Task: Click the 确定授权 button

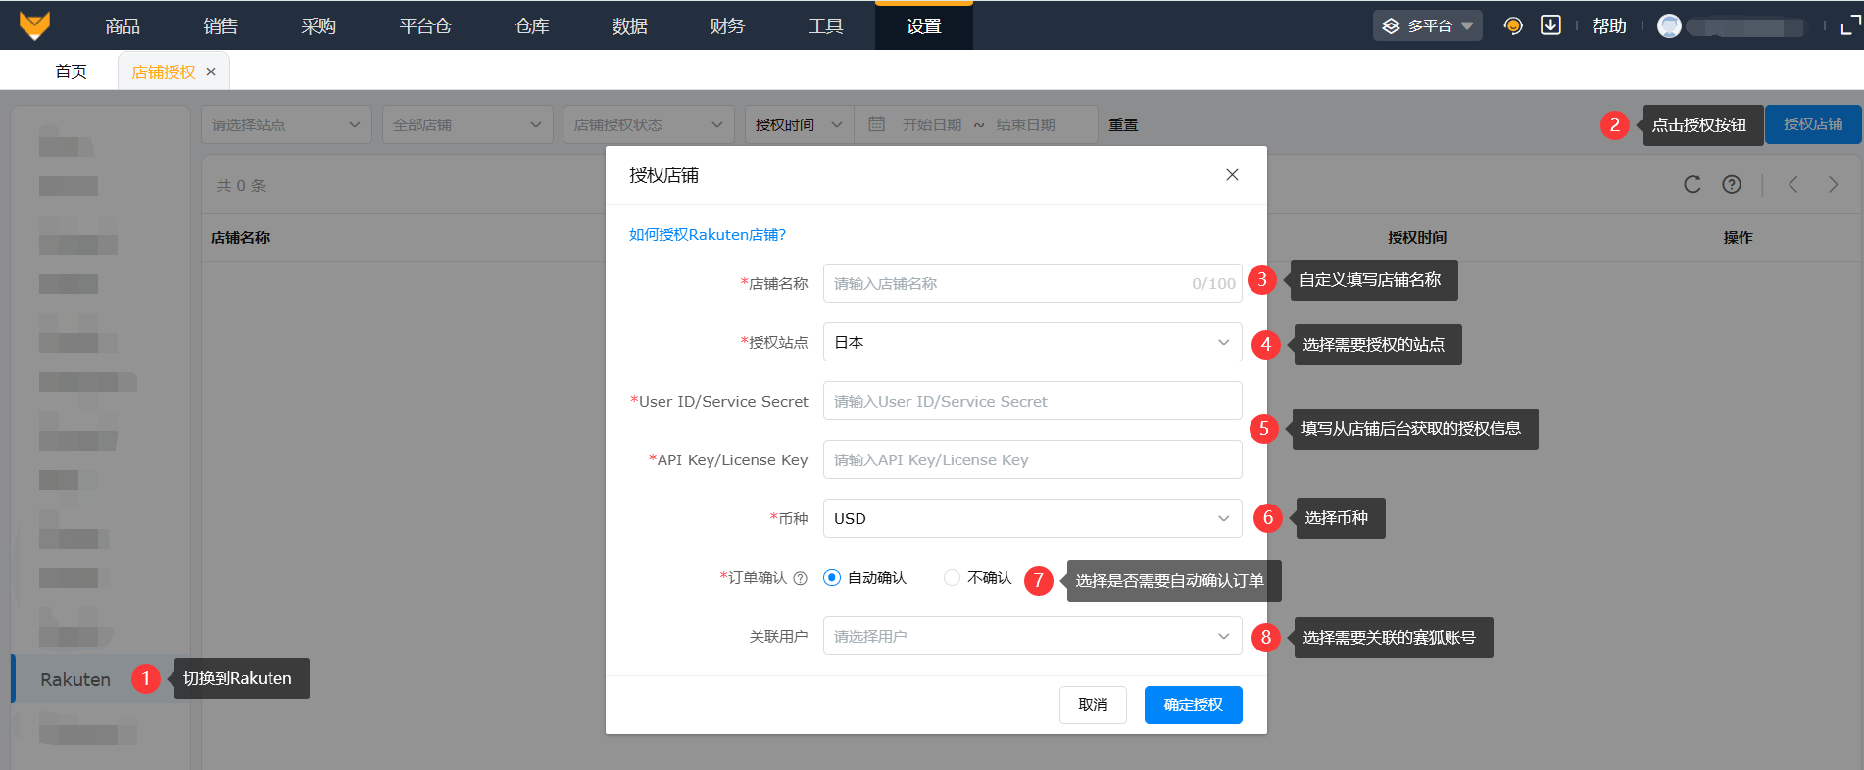Action: 1194,704
